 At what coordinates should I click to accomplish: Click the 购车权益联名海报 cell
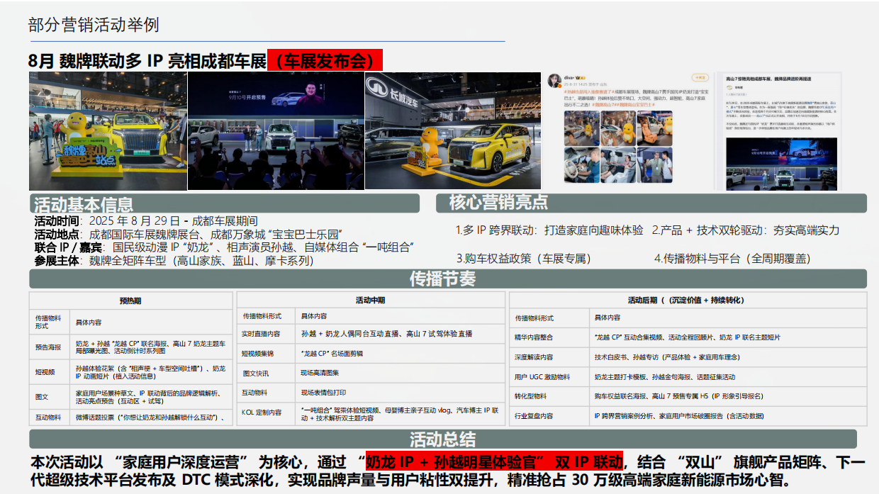(727, 397)
